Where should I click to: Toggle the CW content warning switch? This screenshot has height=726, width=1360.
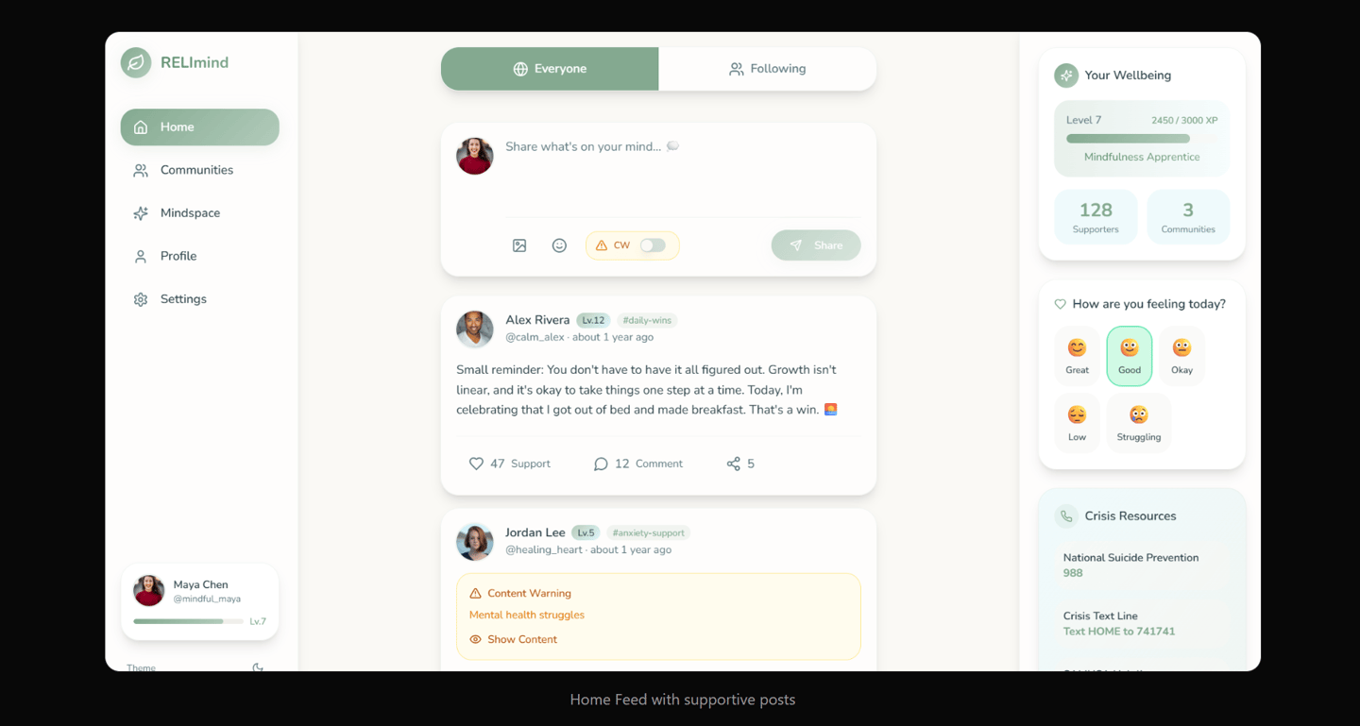(x=653, y=245)
